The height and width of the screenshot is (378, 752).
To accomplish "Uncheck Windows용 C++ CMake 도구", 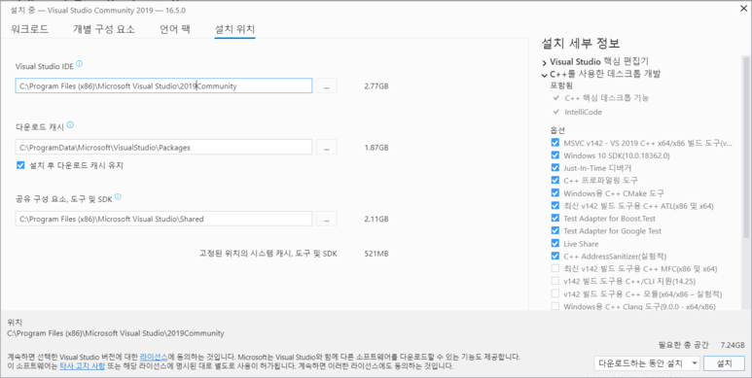I will [x=555, y=193].
